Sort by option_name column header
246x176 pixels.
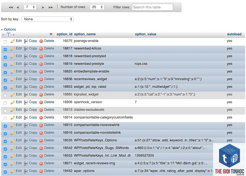click(85, 34)
